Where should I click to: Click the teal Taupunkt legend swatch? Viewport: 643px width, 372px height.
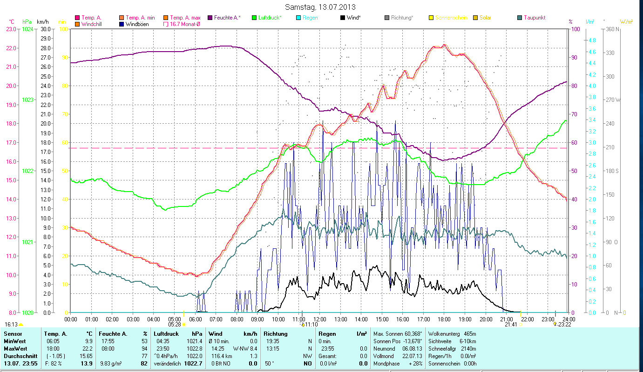point(520,18)
